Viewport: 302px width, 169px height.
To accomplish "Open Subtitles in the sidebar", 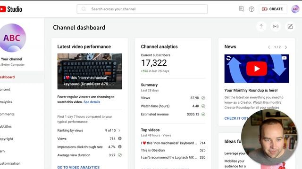I will coord(6,126).
